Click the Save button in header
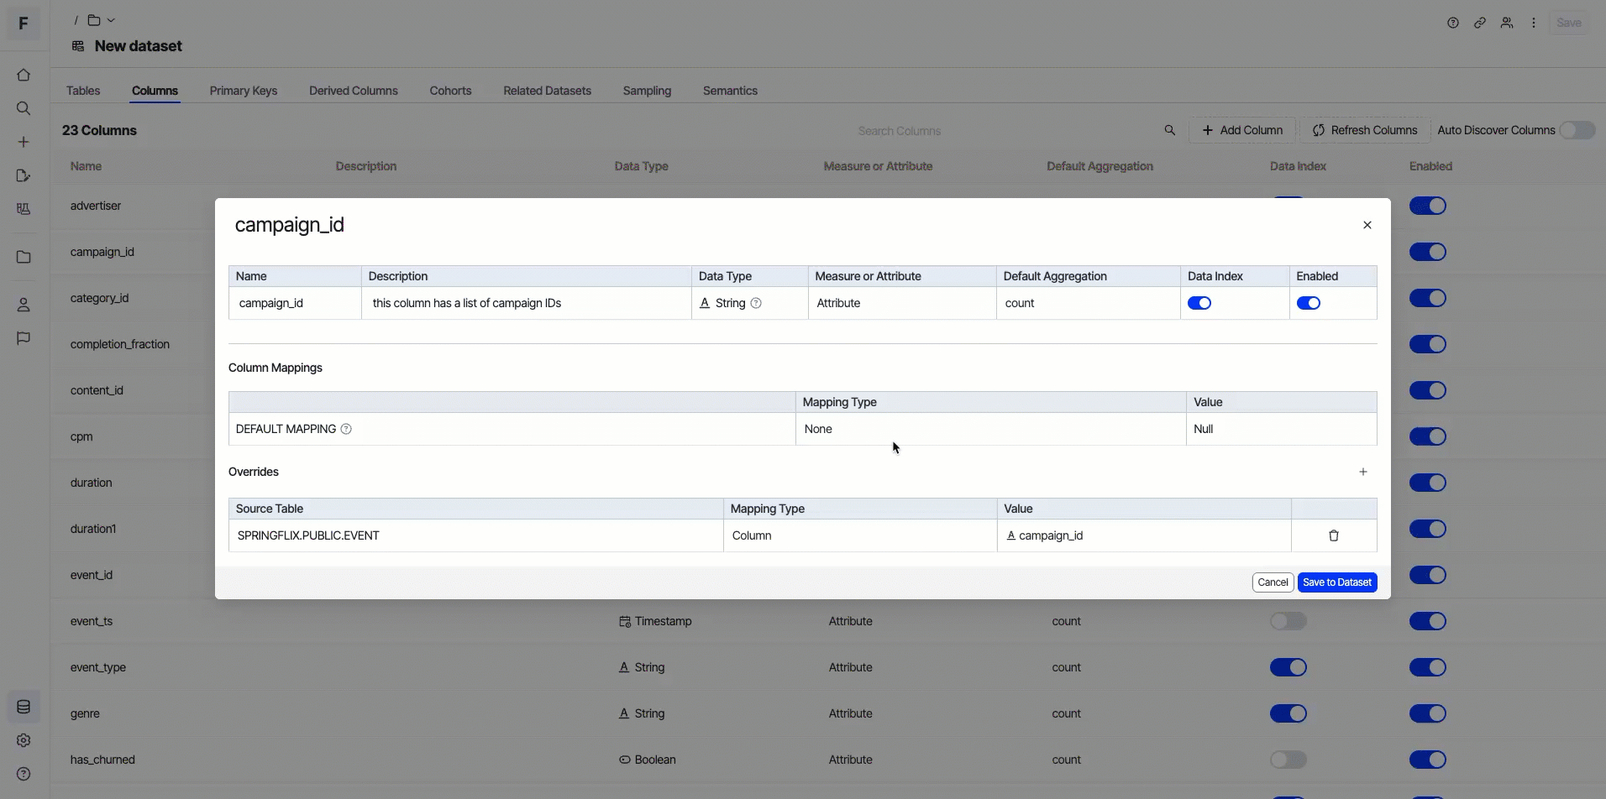The image size is (1606, 799). pos(1569,23)
